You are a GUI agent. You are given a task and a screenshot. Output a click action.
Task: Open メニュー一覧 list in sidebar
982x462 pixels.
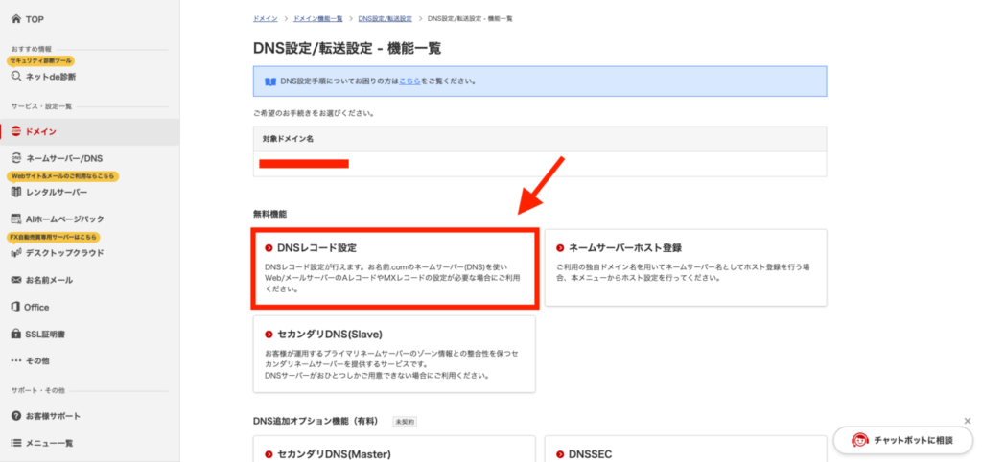[x=16, y=443]
